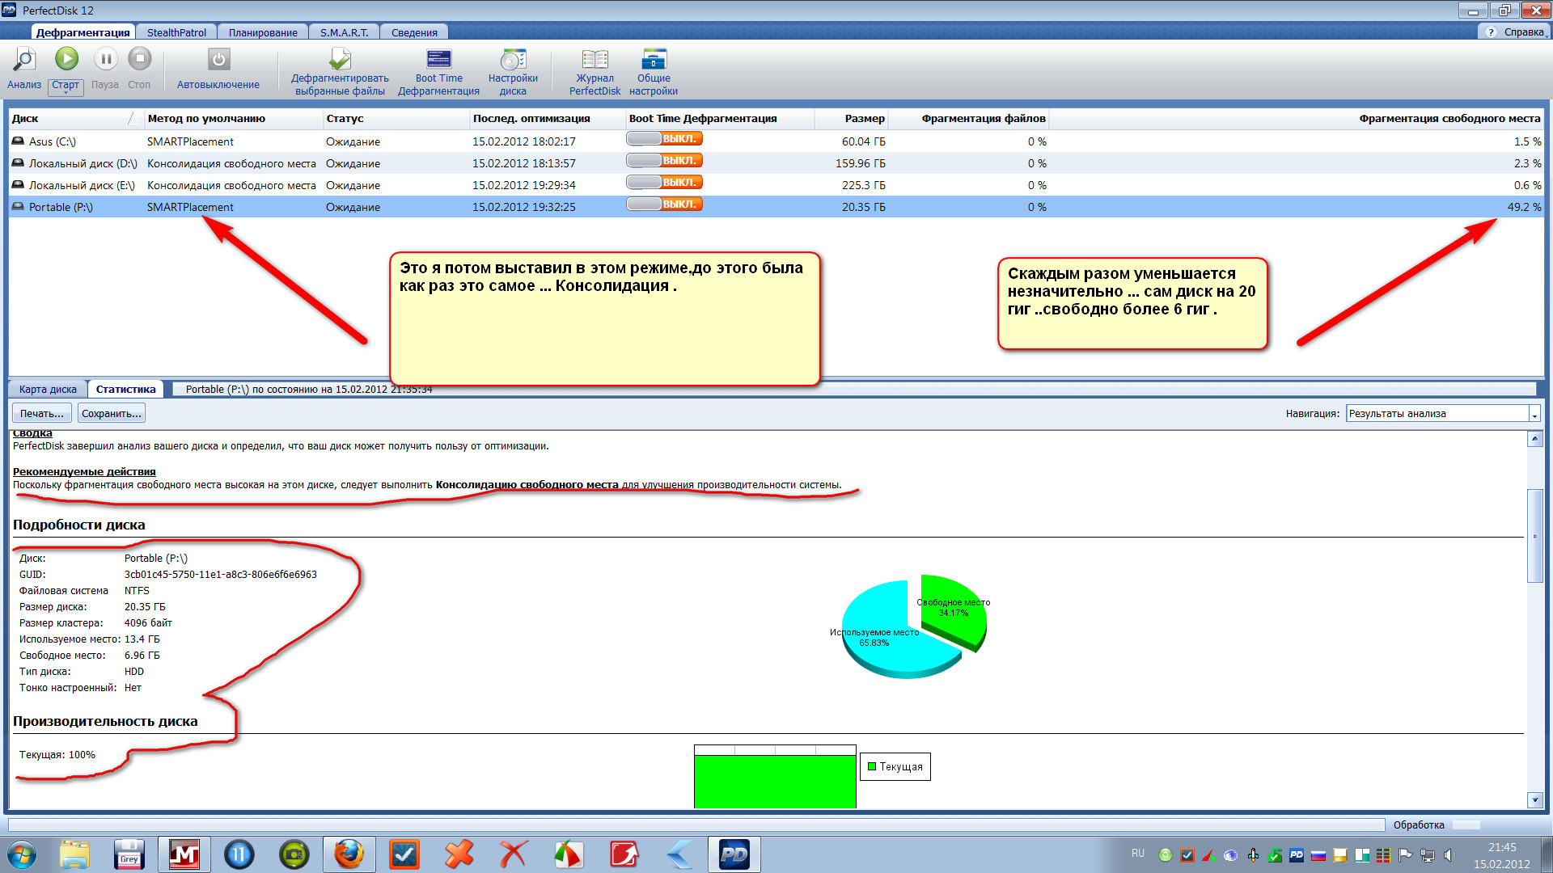Toggle Boot Time defrag for Локальный диск (E:\)
This screenshot has height=873, width=1553.
[664, 183]
